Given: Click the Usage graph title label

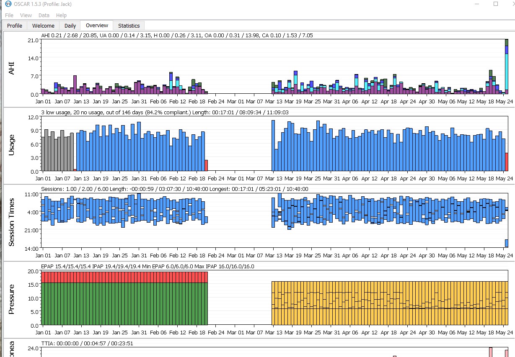Looking at the screenshot, I should [12, 144].
